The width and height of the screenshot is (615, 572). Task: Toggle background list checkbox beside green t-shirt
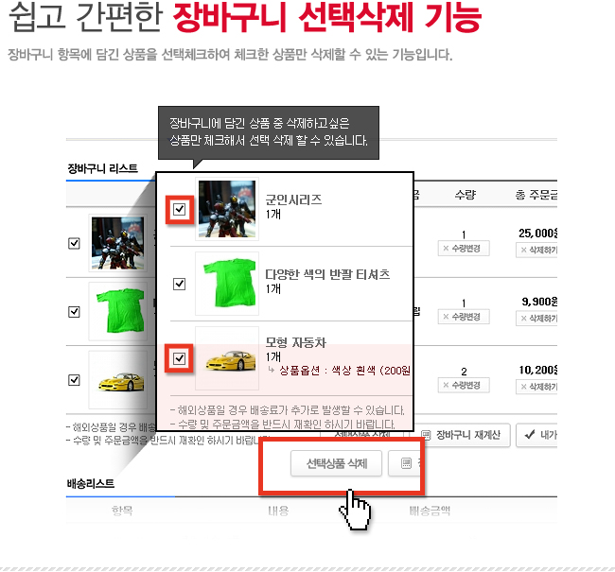coord(74,312)
